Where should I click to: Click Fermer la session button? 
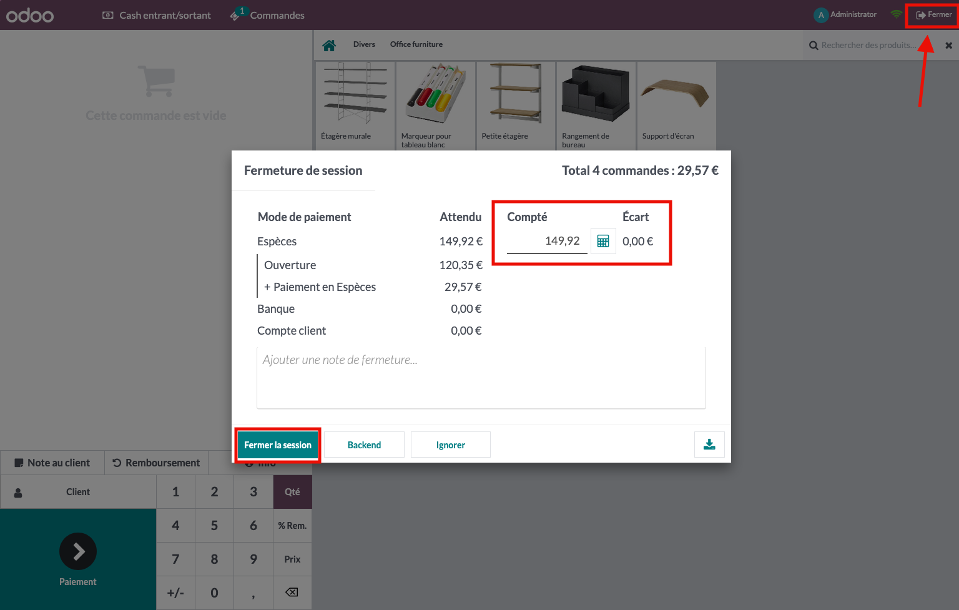click(x=278, y=445)
